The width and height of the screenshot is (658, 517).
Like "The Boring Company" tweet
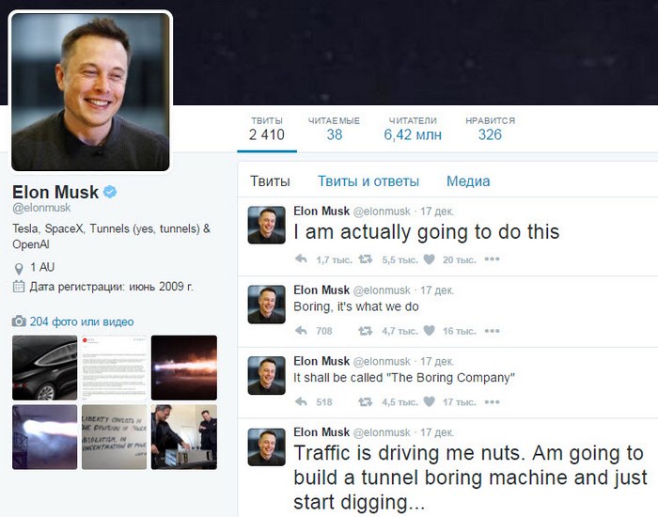(429, 401)
